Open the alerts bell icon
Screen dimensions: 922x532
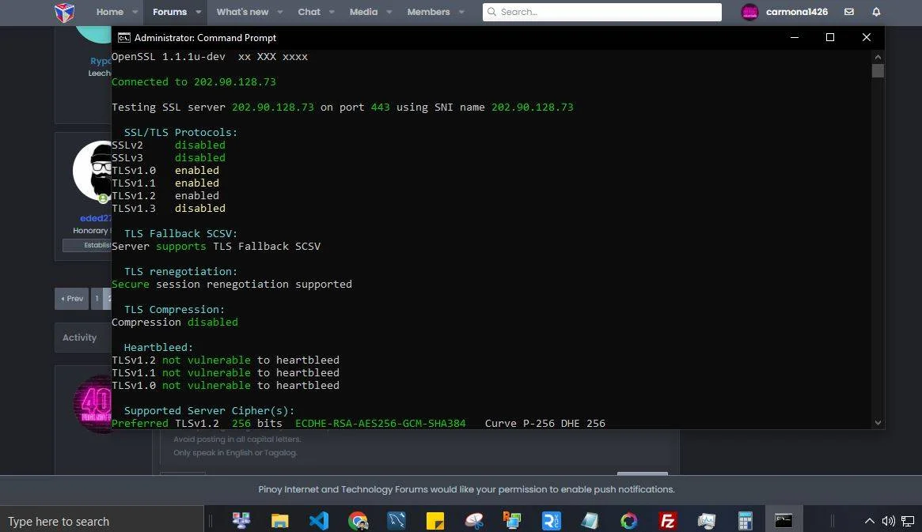pos(876,12)
